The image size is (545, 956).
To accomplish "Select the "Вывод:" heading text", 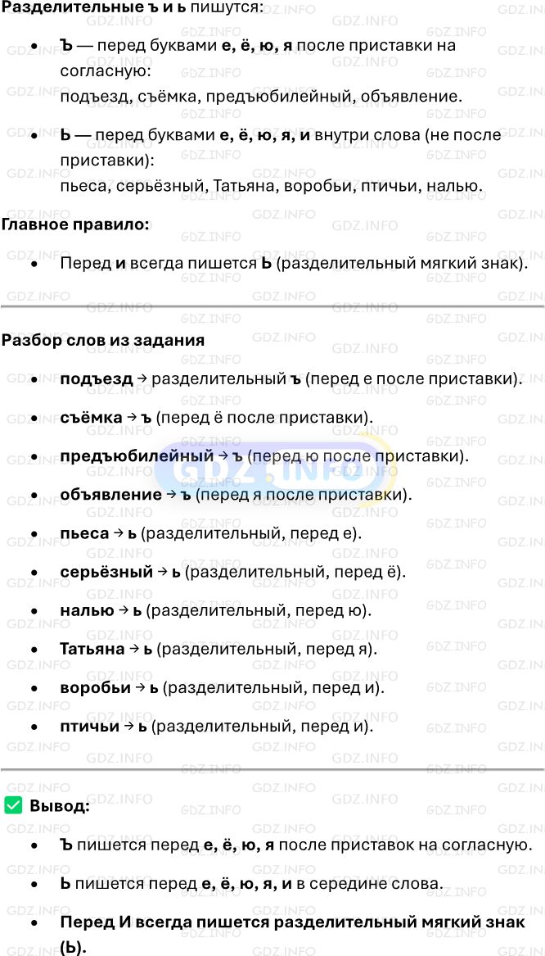I will pyautogui.click(x=59, y=805).
